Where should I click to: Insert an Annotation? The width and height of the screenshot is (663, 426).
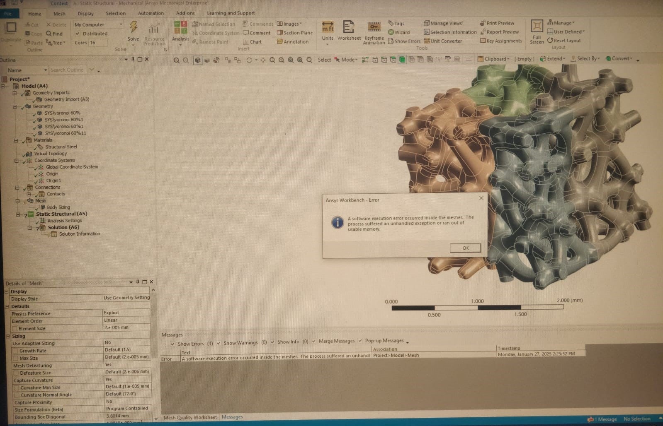tap(293, 42)
